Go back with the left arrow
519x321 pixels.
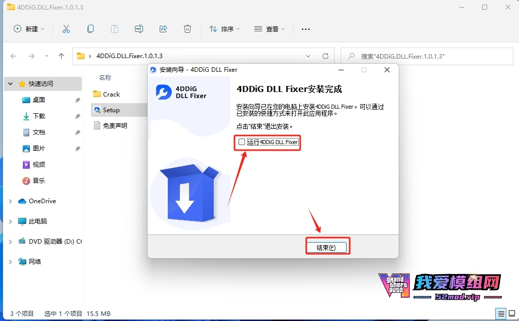tap(14, 56)
